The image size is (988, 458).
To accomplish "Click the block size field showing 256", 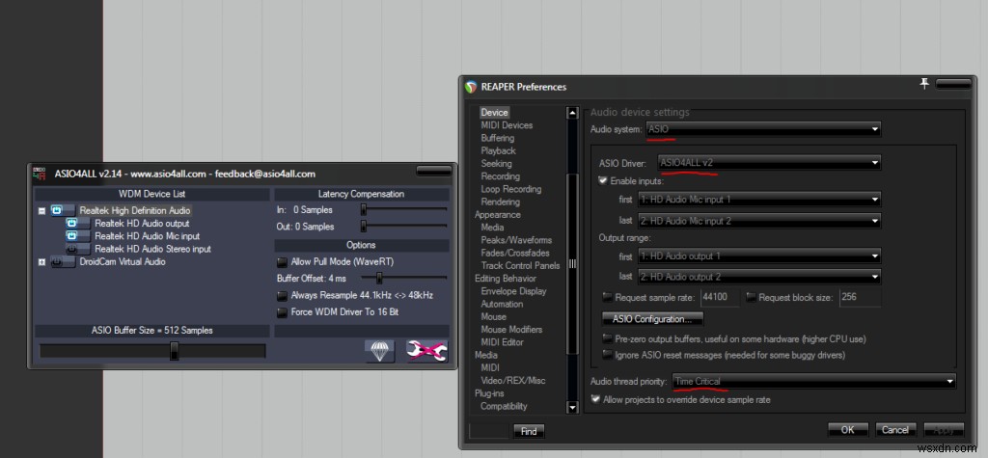I will tap(860, 297).
